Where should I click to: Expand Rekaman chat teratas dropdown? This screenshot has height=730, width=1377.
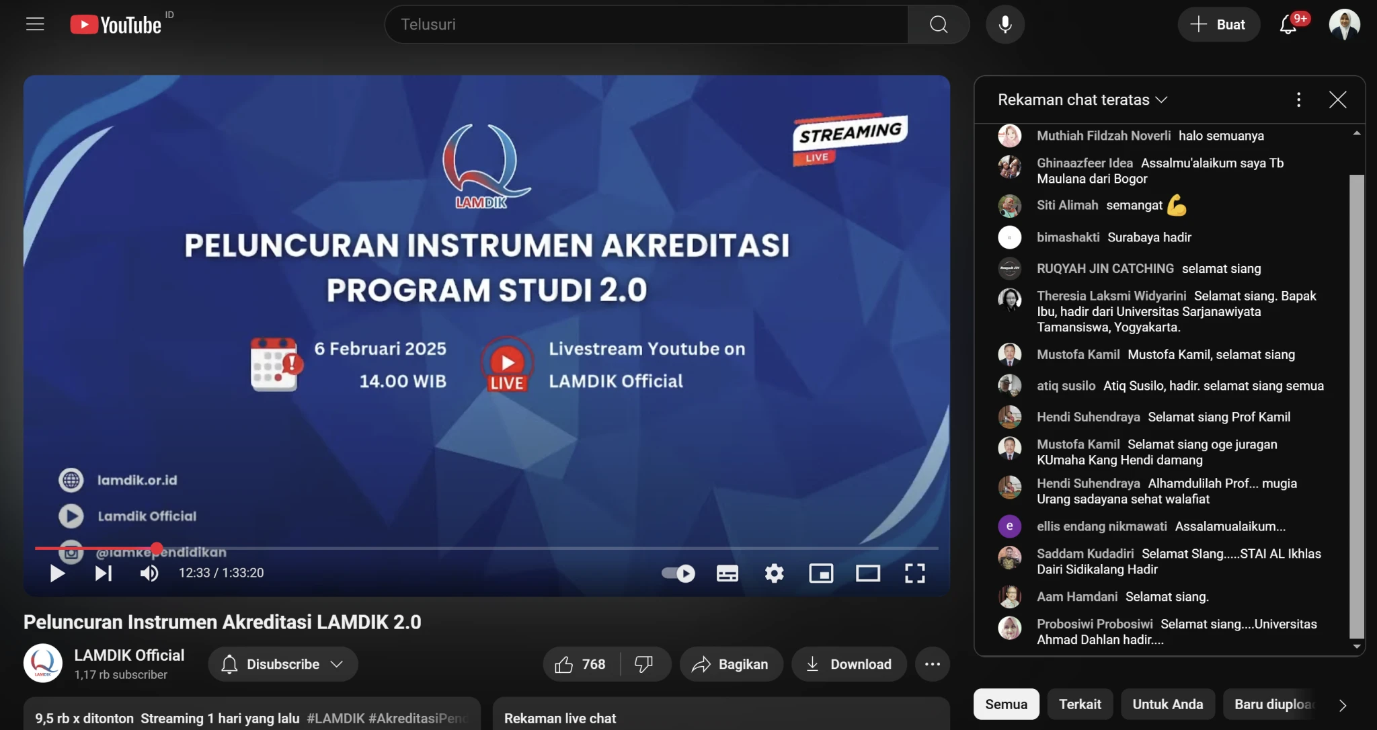1083,100
